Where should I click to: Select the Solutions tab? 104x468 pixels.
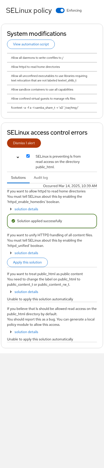[x=18, y=178]
